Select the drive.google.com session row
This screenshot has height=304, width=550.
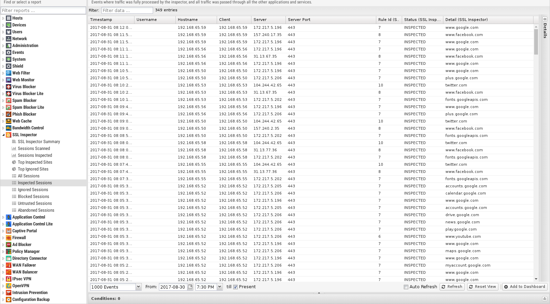pyautogui.click(x=311, y=215)
